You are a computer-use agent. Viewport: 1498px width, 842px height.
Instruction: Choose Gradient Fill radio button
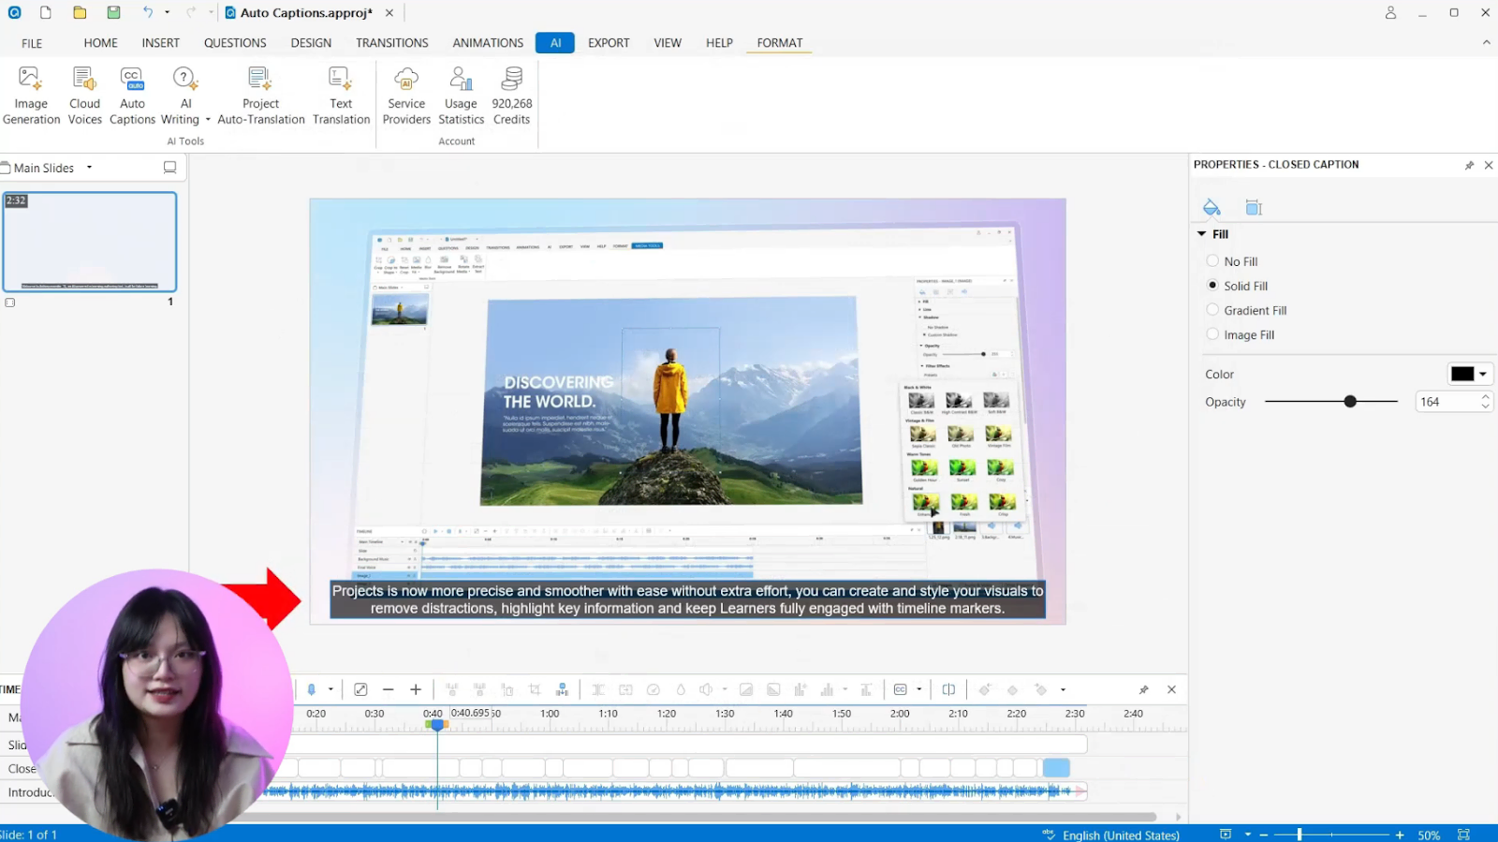click(1213, 310)
